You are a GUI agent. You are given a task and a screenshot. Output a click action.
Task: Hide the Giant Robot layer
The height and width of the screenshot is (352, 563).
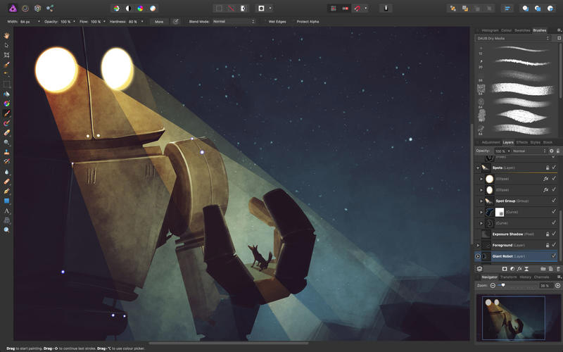[x=554, y=256]
